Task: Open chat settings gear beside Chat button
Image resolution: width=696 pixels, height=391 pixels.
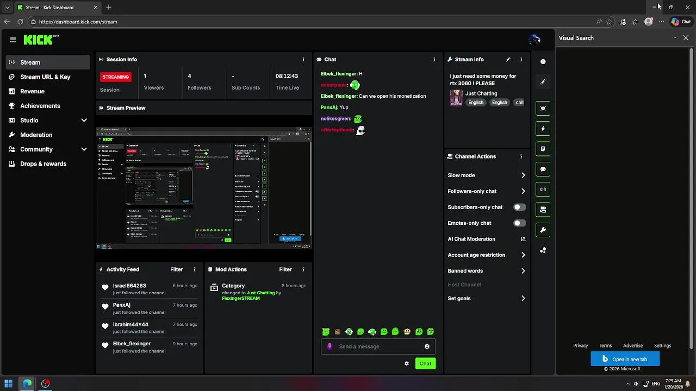Action: coord(406,363)
